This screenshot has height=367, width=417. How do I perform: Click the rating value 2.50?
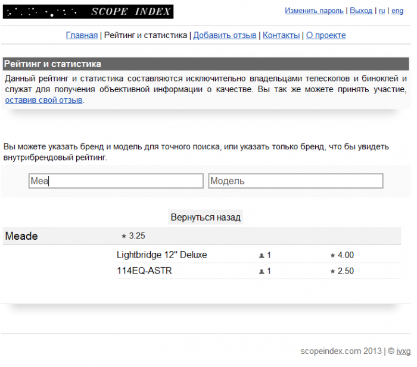tap(346, 271)
